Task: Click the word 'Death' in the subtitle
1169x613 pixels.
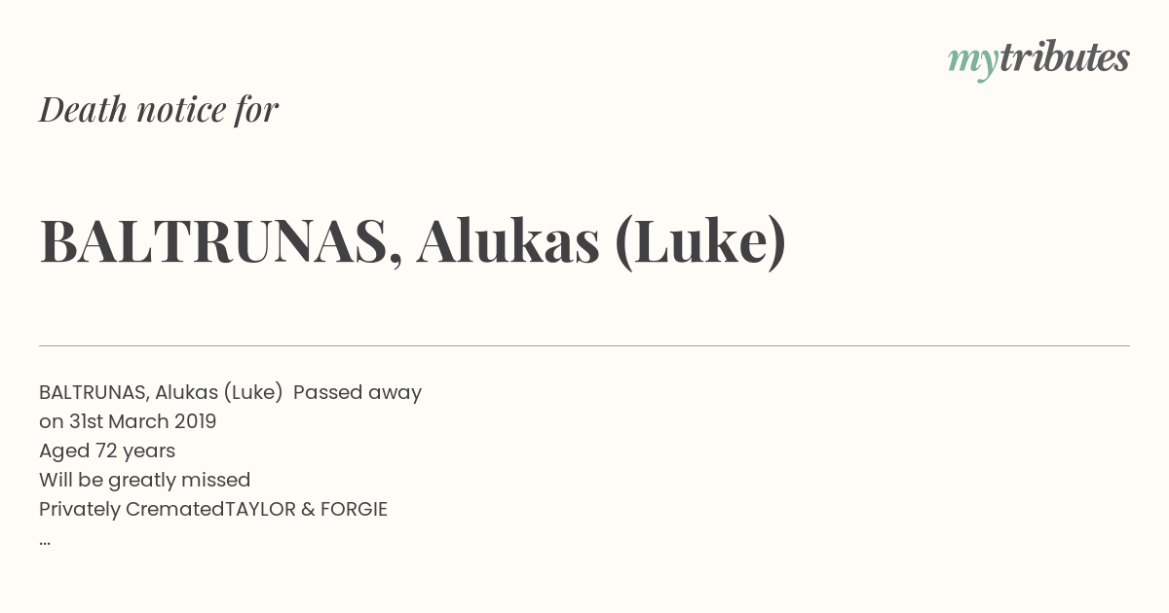Action: 83,110
